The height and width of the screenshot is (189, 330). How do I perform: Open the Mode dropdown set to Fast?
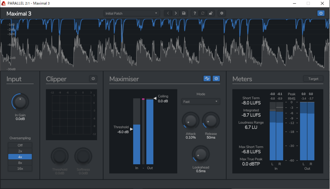click(200, 102)
